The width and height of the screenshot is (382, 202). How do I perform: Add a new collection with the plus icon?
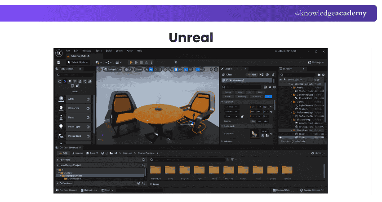(x=138, y=183)
